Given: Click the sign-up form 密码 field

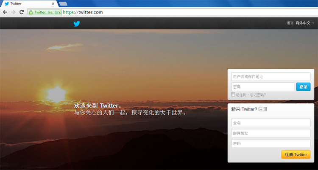Looking at the screenshot, I should 271,143.
